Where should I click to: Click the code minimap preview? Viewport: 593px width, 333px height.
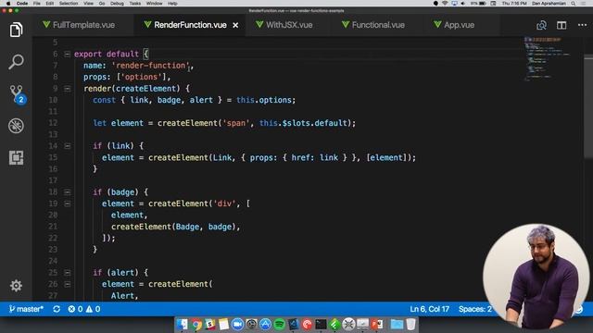pyautogui.click(x=548, y=58)
